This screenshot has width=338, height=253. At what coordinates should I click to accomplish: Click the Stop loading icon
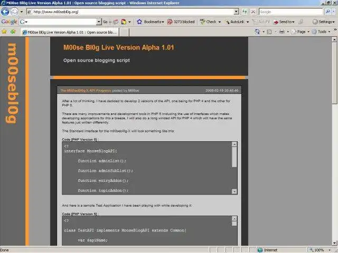253,12
